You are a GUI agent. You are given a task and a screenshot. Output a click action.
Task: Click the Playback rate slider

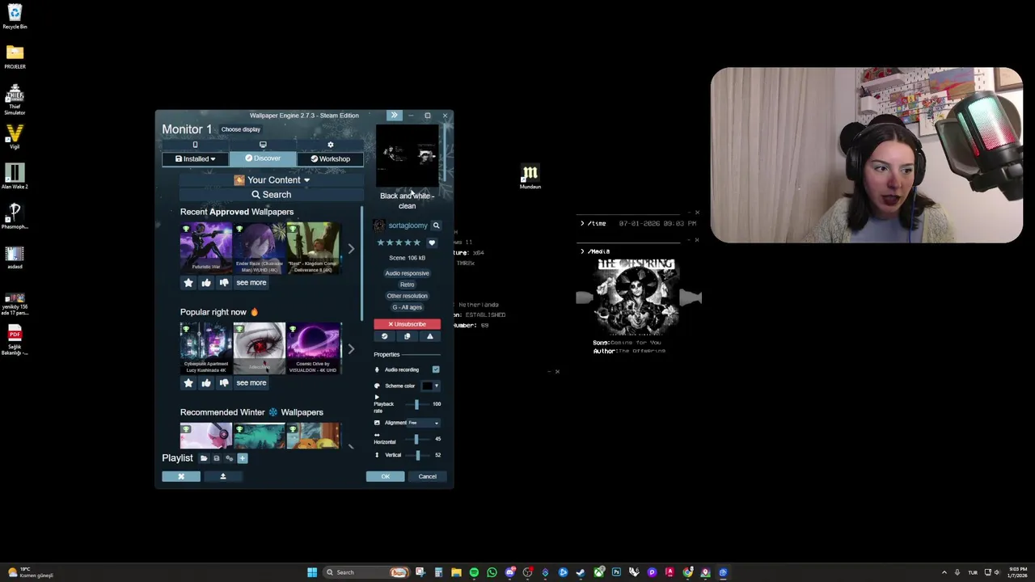[416, 404]
